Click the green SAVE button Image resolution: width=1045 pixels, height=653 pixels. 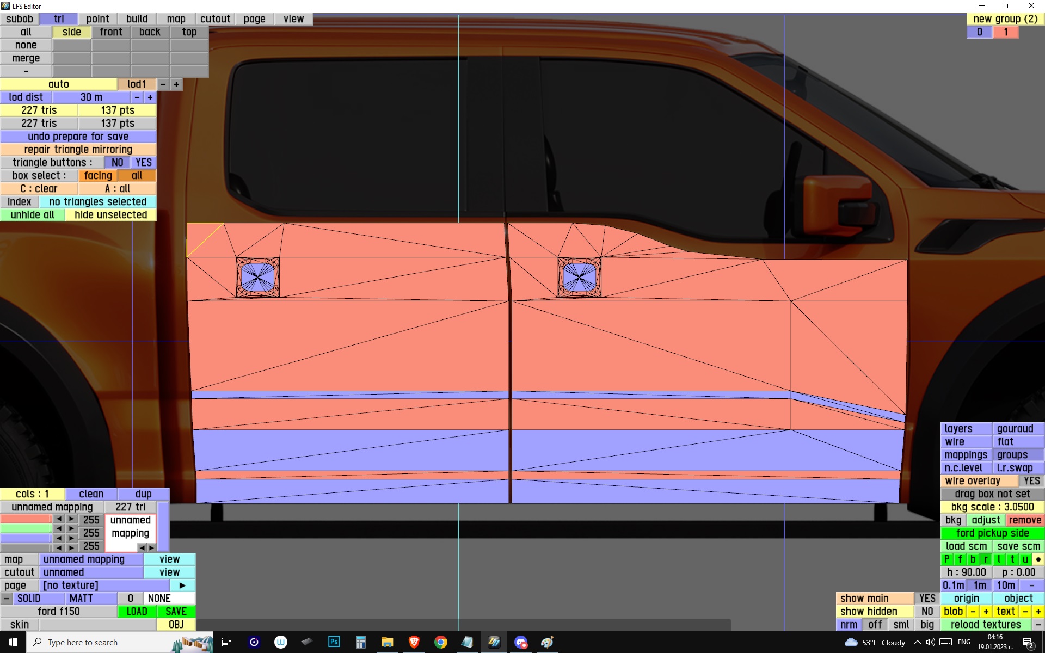tap(176, 612)
